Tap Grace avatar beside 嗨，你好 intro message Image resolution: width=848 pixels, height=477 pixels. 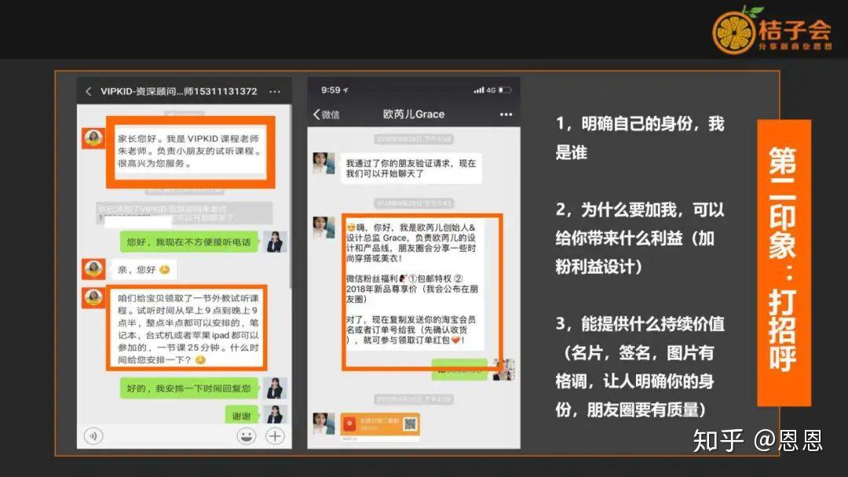pos(324,228)
